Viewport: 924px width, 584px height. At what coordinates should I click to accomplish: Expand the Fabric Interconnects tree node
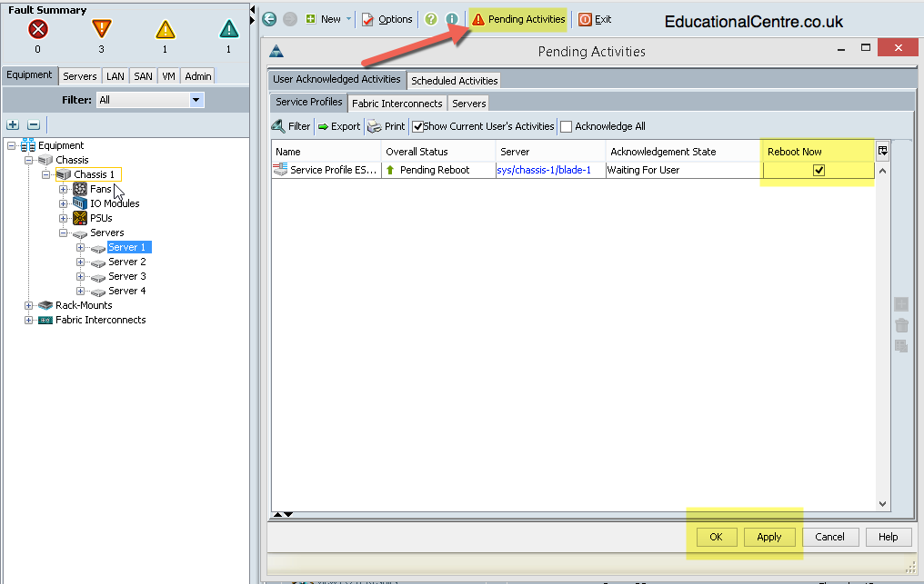click(28, 321)
